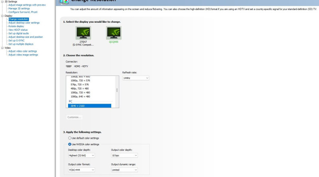Select Change resolution in the tree
This screenshot has width=319, height=177.
pyautogui.click(x=18, y=19)
